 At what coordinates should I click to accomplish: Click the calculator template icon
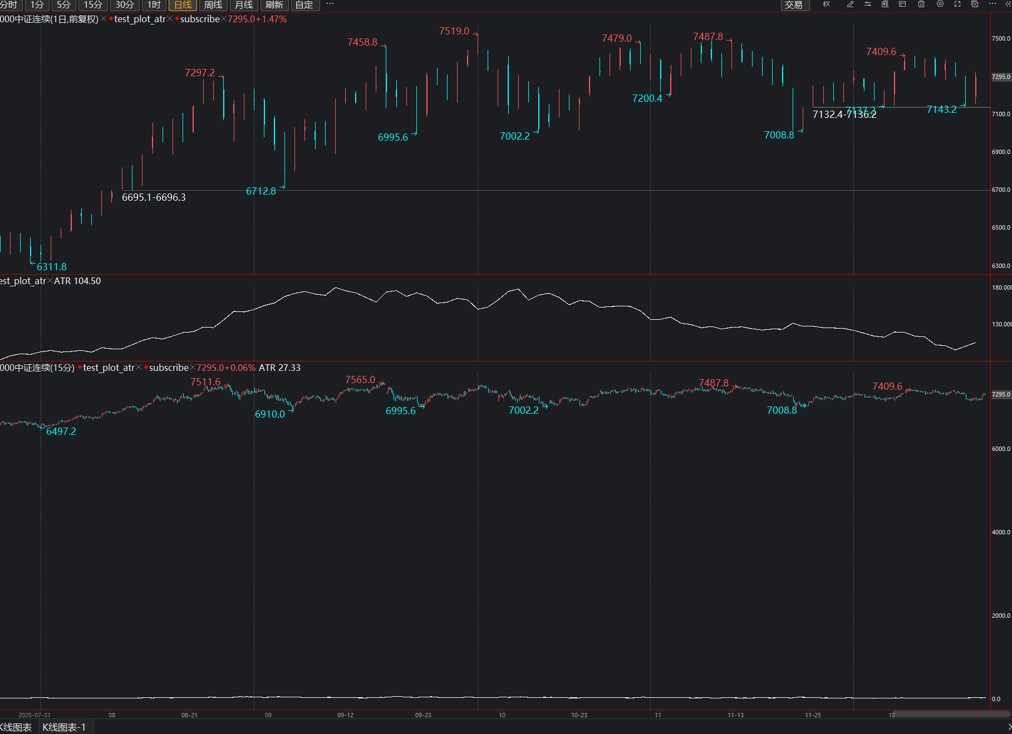885,4
